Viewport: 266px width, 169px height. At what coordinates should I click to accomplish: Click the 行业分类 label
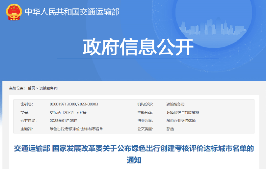[x=145, y=121]
